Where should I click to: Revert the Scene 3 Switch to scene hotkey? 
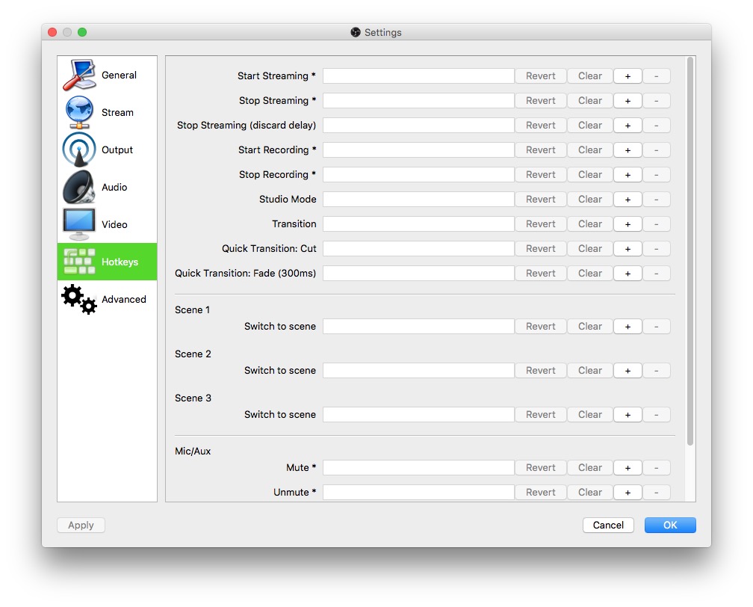pos(540,414)
